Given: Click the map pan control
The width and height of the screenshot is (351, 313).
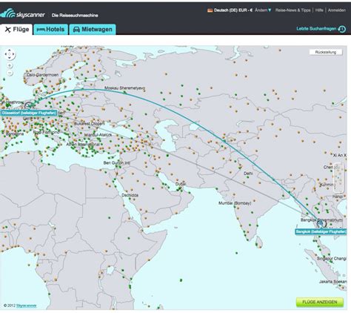Looking at the screenshot, I should (x=10, y=54).
